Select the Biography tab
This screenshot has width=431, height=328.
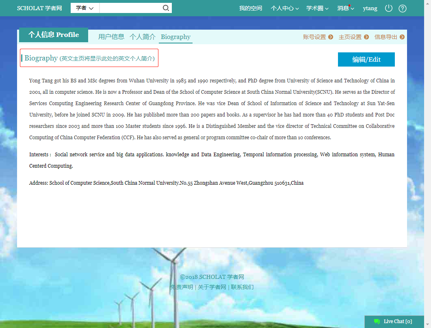(175, 37)
